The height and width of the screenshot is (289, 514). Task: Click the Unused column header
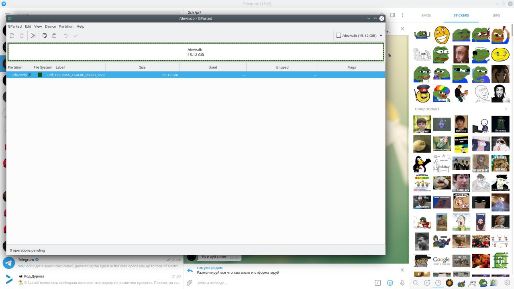[x=282, y=67]
